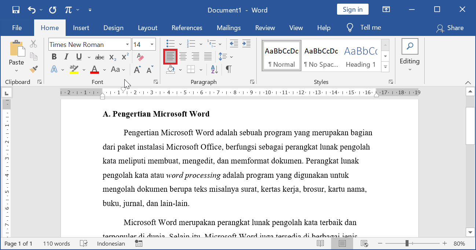Image resolution: width=476 pixels, height=250 pixels.
Task: Increase paragraph indent
Action: 246,44
